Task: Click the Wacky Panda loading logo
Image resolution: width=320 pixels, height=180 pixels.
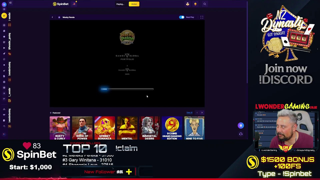Action: tap(127, 37)
